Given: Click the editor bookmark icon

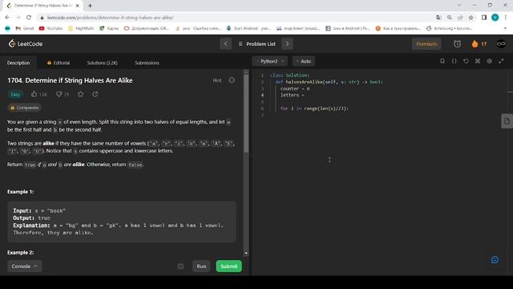Looking at the screenshot, I should (x=442, y=61).
